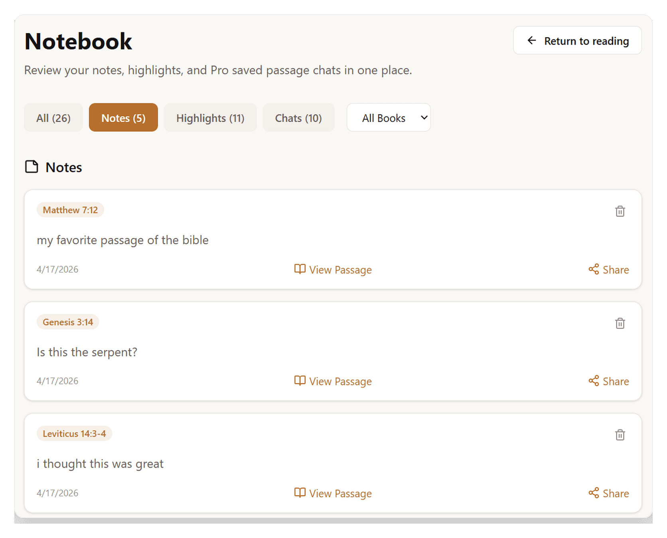Click Return to reading button
The image size is (667, 538).
pos(577,41)
